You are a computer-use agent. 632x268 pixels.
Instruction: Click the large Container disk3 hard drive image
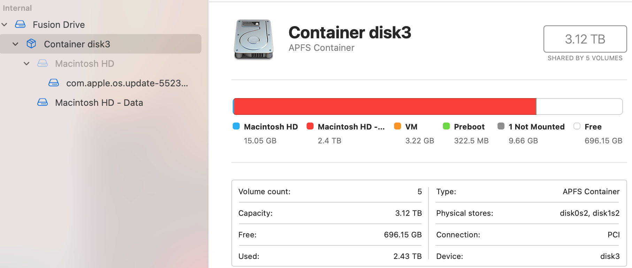coord(253,39)
